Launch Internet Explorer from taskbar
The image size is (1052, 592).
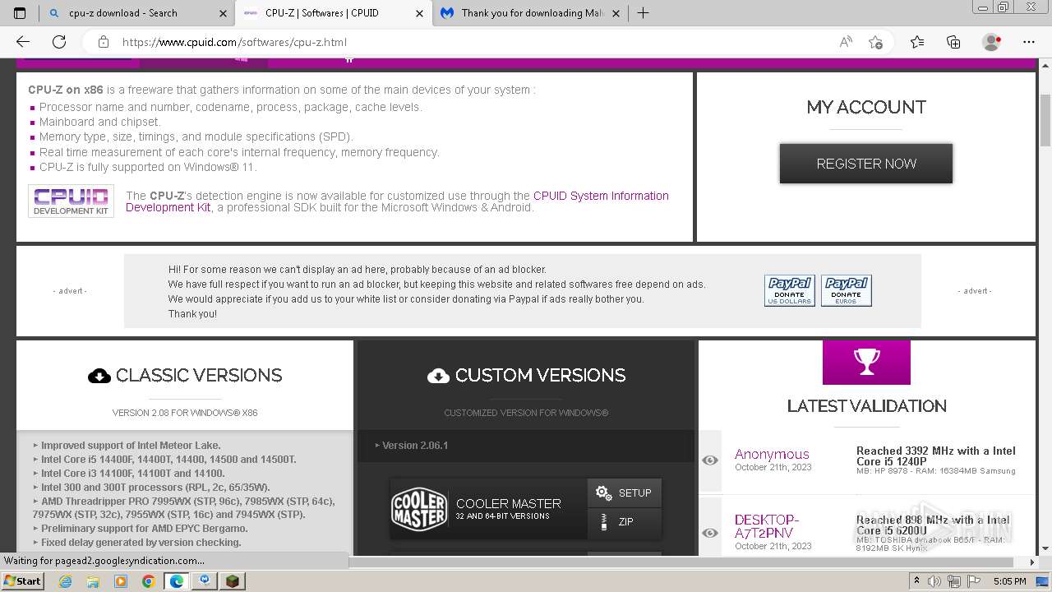[x=66, y=581]
